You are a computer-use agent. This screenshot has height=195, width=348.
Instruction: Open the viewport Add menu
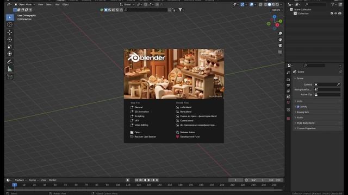pos(57,4)
